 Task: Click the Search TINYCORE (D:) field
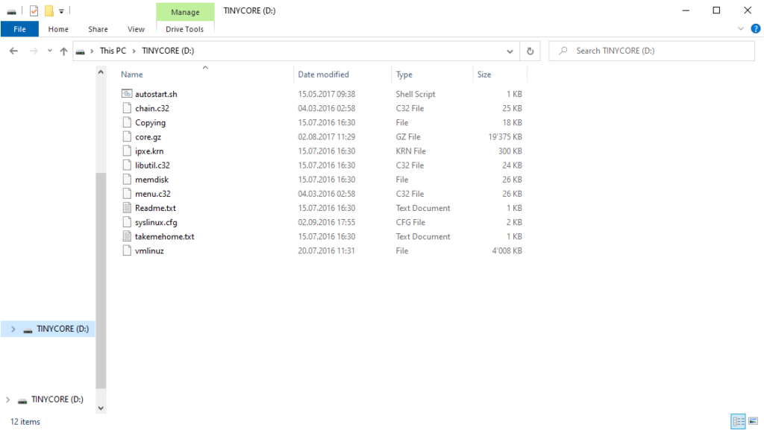(657, 51)
